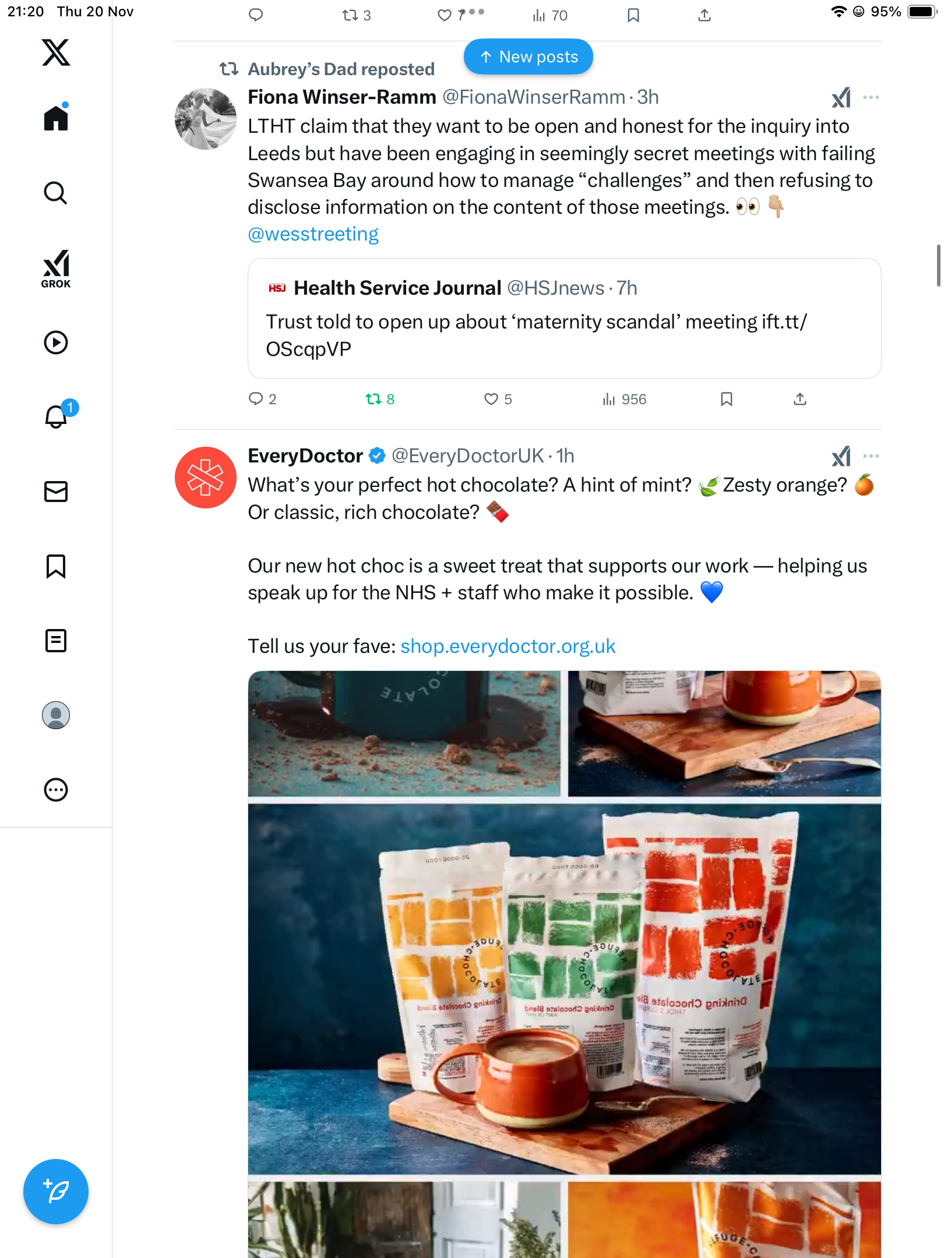Open more options on Fiona's post
Viewport: 944px width, 1258px height.
(871, 97)
